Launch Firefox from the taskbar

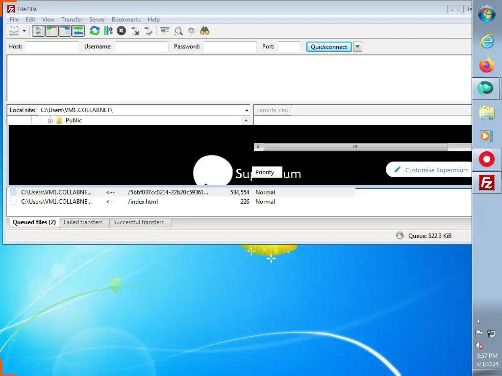pos(487,65)
